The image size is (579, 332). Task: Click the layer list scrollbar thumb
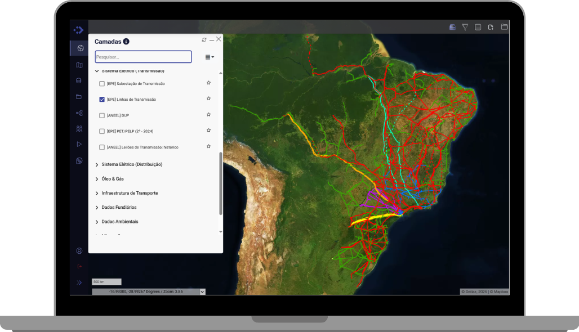coord(220,183)
